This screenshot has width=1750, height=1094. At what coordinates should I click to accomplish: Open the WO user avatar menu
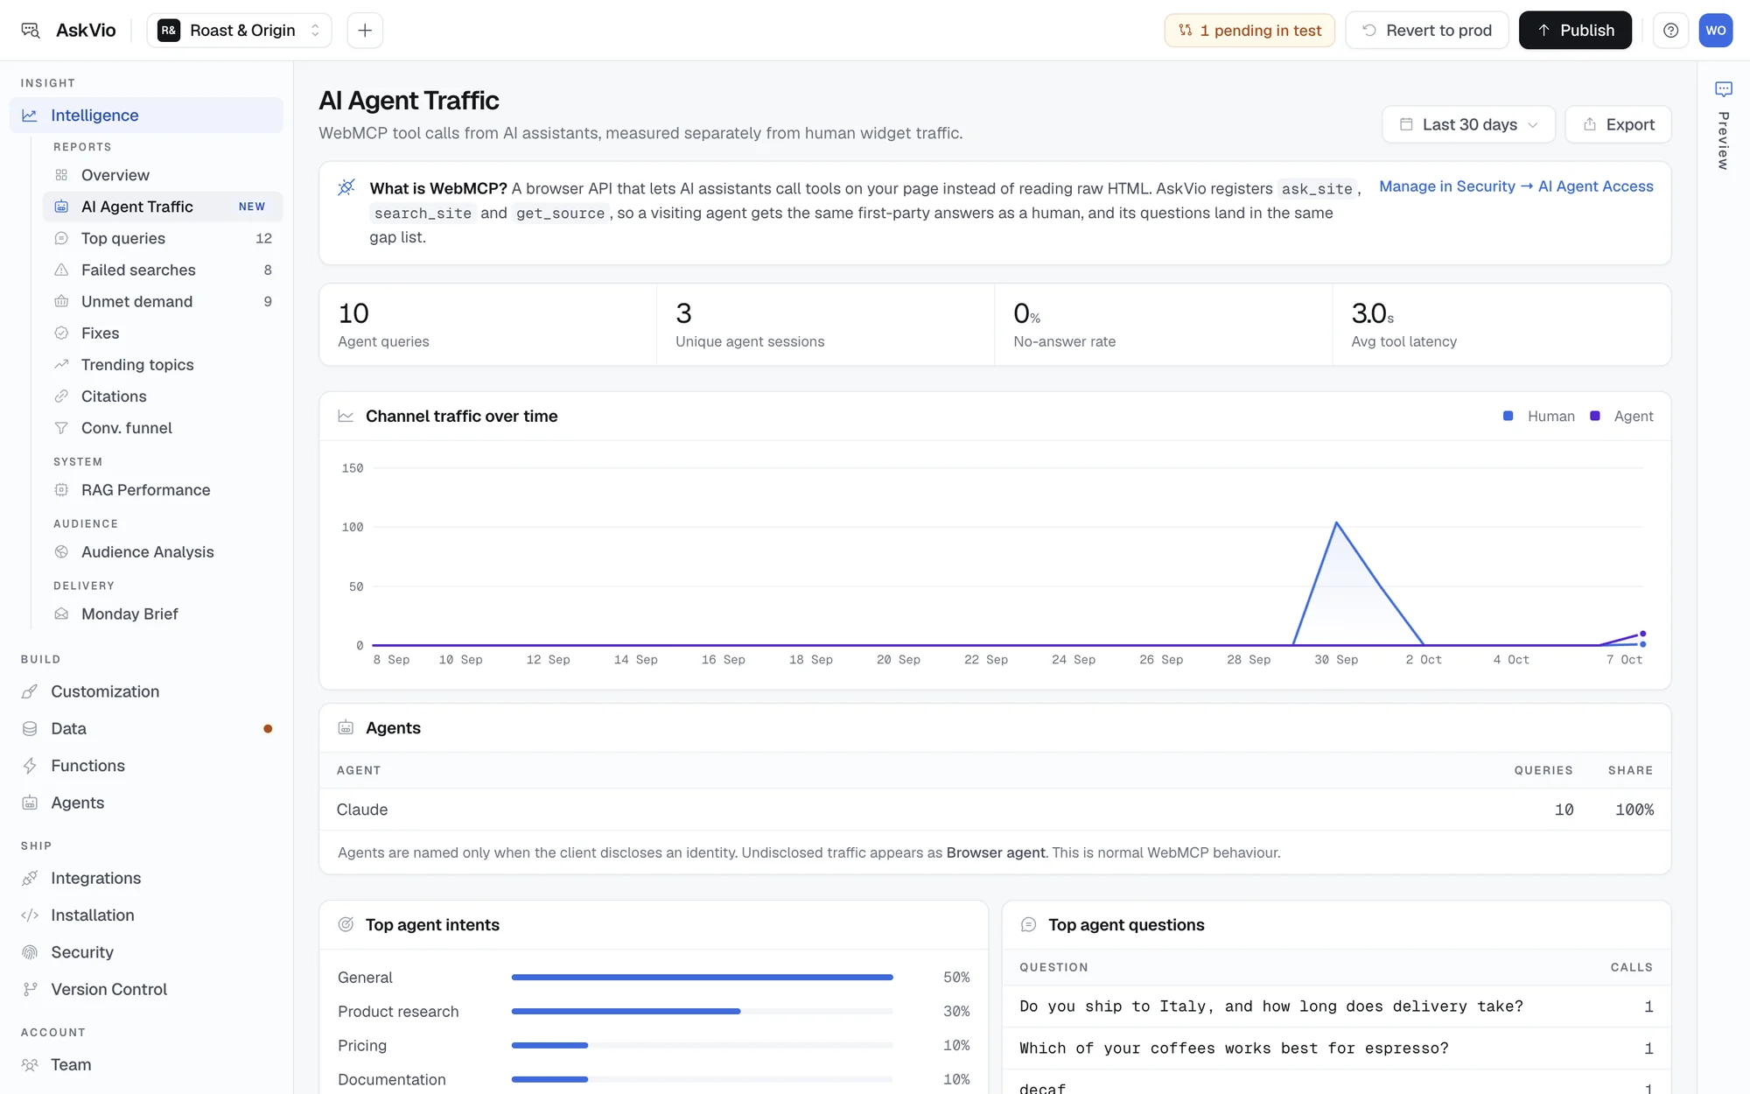[x=1716, y=31]
